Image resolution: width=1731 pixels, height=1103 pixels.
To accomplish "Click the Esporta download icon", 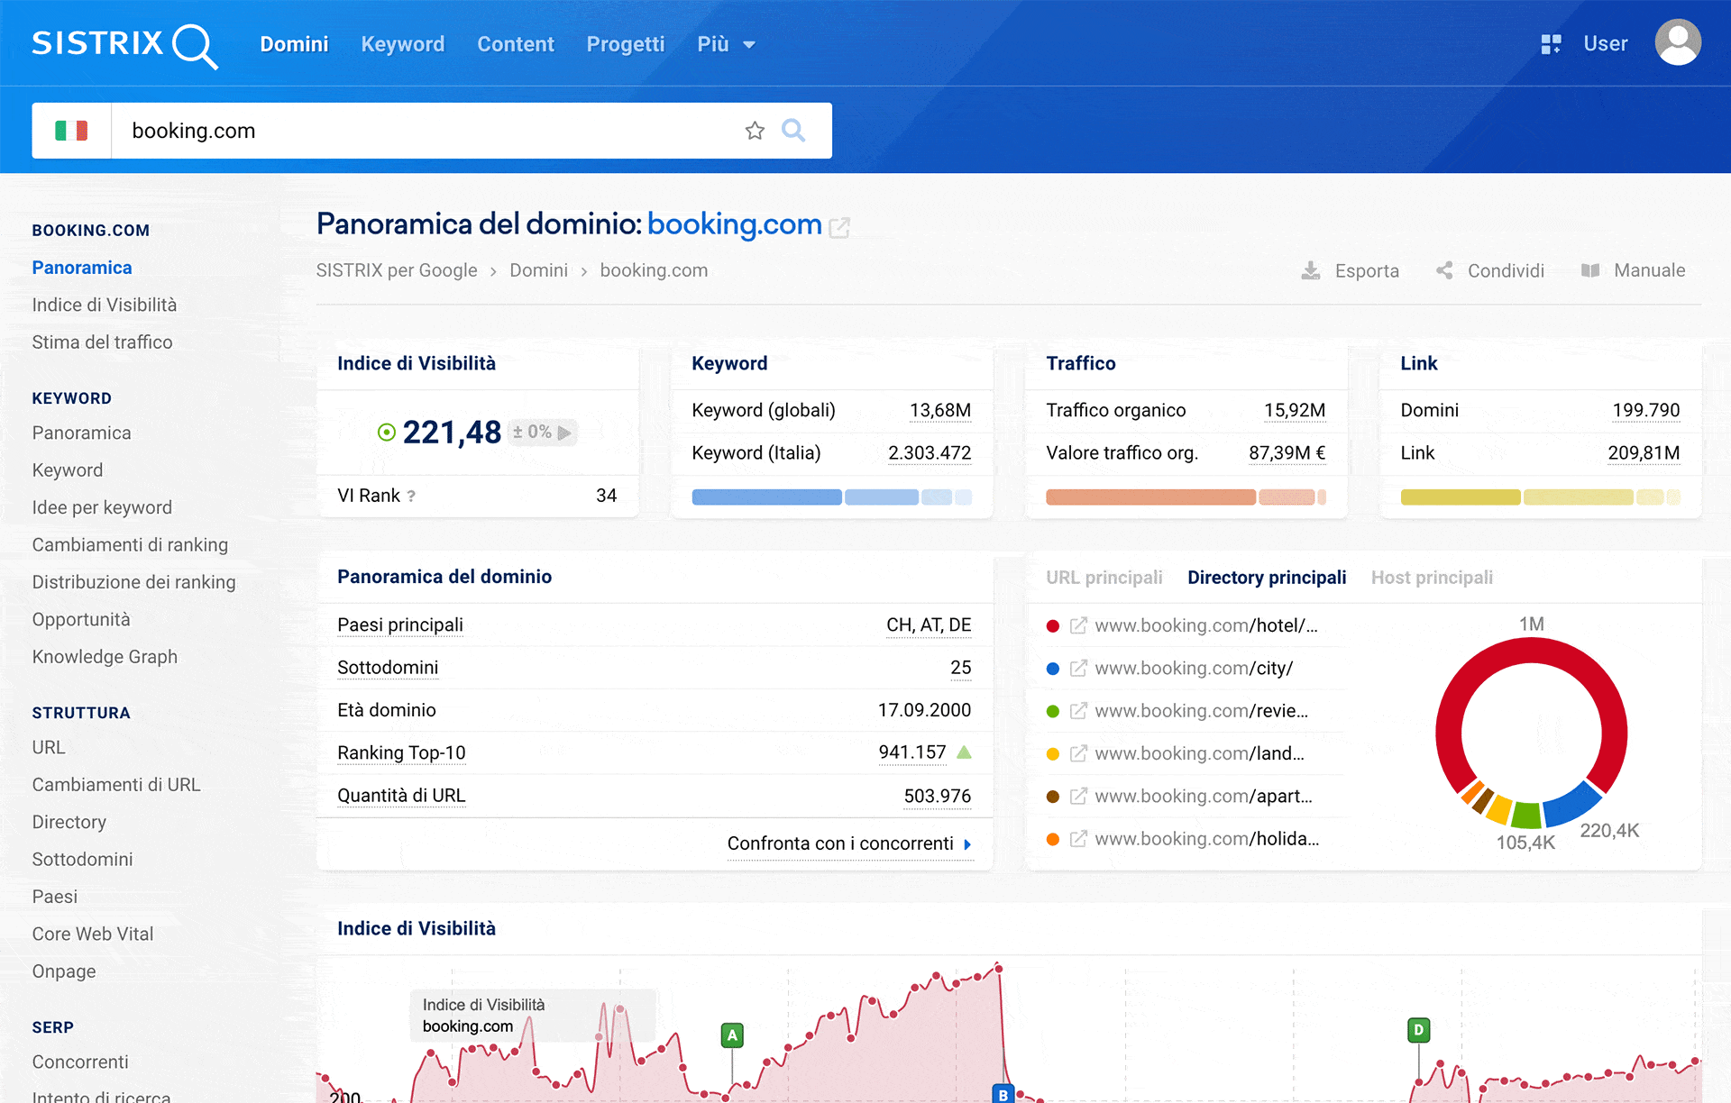I will click(1311, 270).
